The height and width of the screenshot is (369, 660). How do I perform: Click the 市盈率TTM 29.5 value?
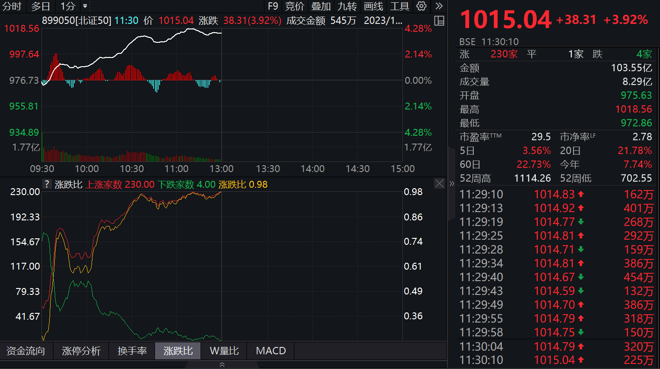[541, 137]
